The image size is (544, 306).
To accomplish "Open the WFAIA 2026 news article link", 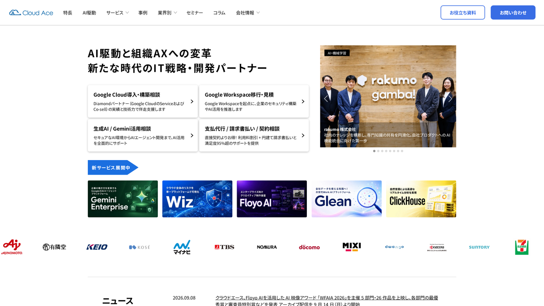I will coord(326,301).
